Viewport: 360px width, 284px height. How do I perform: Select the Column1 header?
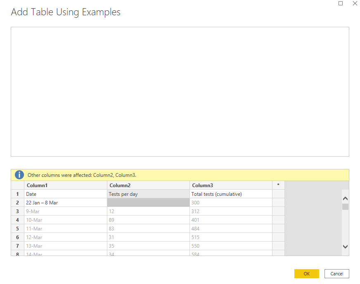65,185
